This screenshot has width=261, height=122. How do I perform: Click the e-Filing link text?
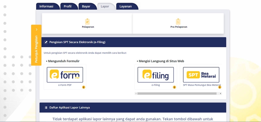156,85
